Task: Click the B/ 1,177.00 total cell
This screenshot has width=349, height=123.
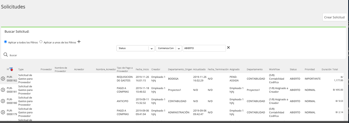Action: [x=338, y=79]
